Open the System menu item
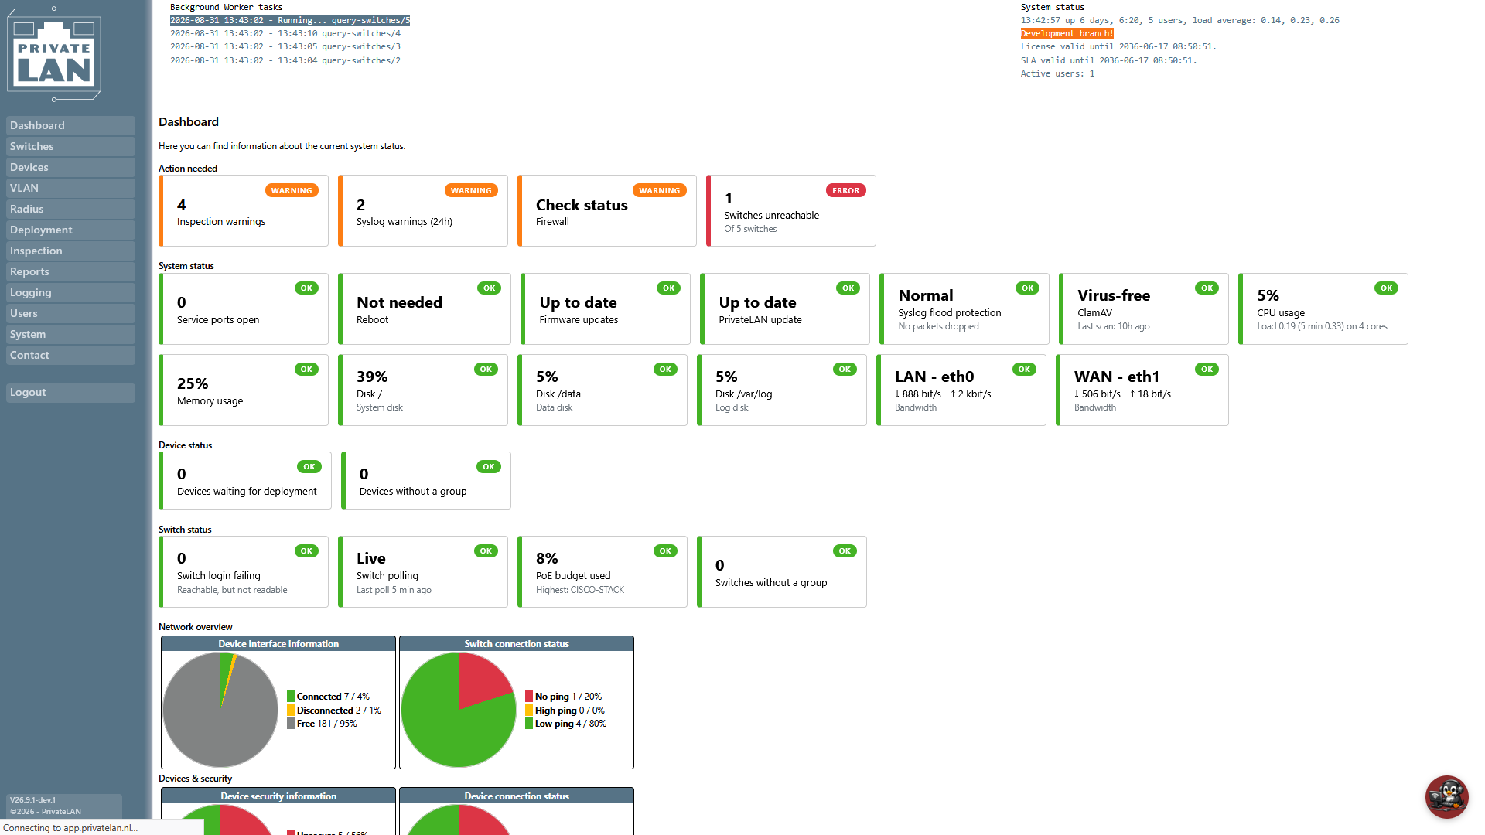The image size is (1485, 835). coord(70,334)
